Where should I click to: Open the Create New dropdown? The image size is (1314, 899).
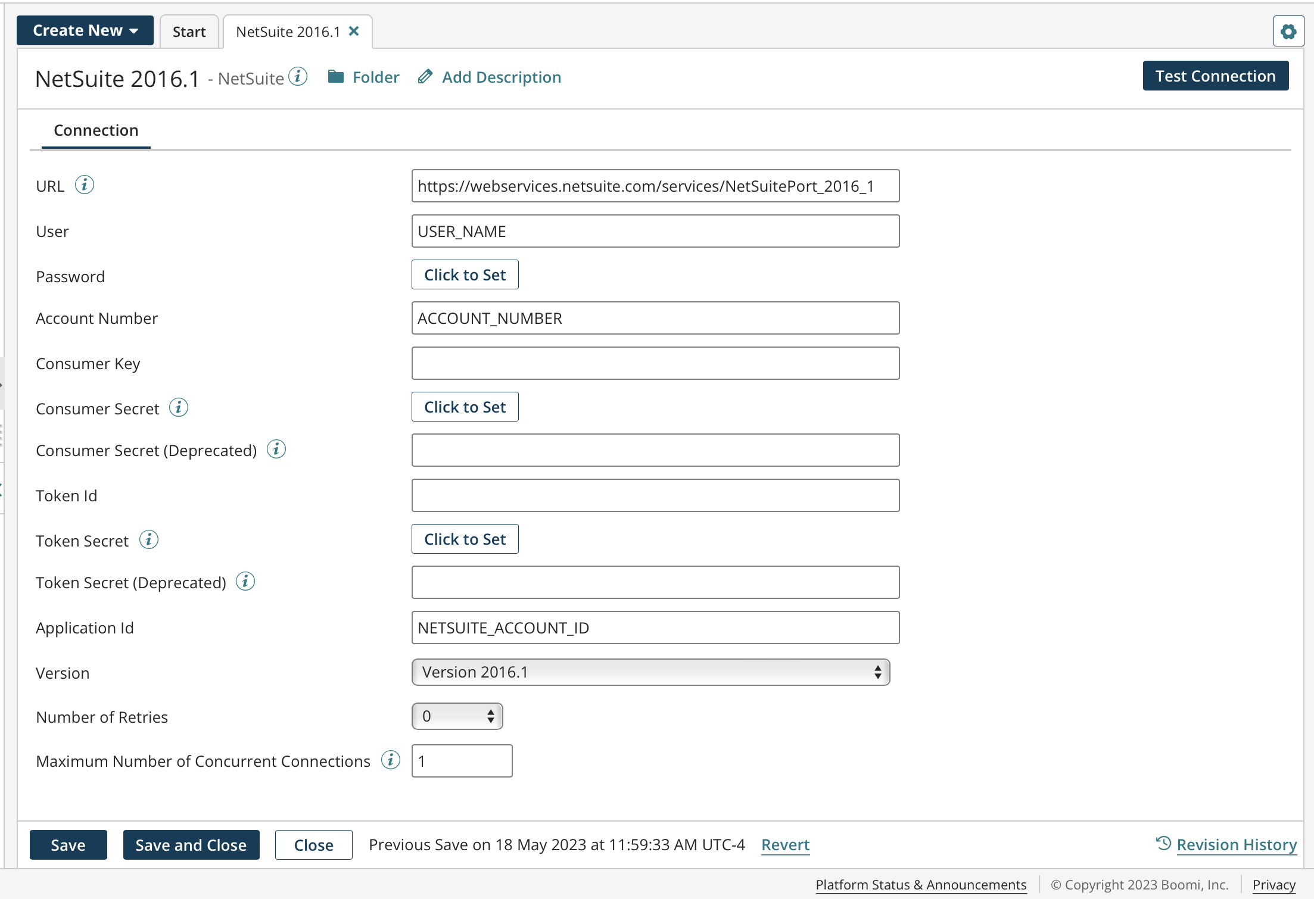85,30
